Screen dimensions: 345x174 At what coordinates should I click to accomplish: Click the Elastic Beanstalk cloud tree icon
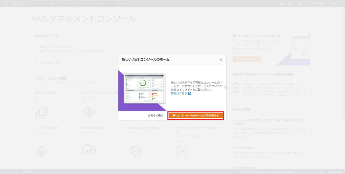[89, 113]
